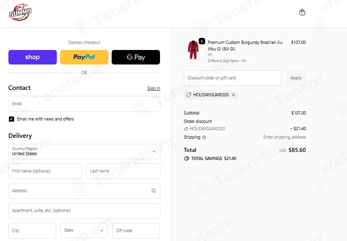Open the shopping bag cart icon
The width and height of the screenshot is (347, 241).
pyautogui.click(x=302, y=12)
